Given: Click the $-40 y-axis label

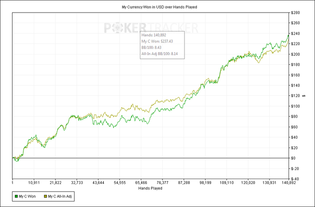Looking at the screenshot, I should click(x=295, y=179).
